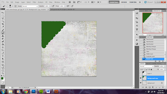Open the Filter menu
The image size is (167, 94).
(x=34, y=2)
